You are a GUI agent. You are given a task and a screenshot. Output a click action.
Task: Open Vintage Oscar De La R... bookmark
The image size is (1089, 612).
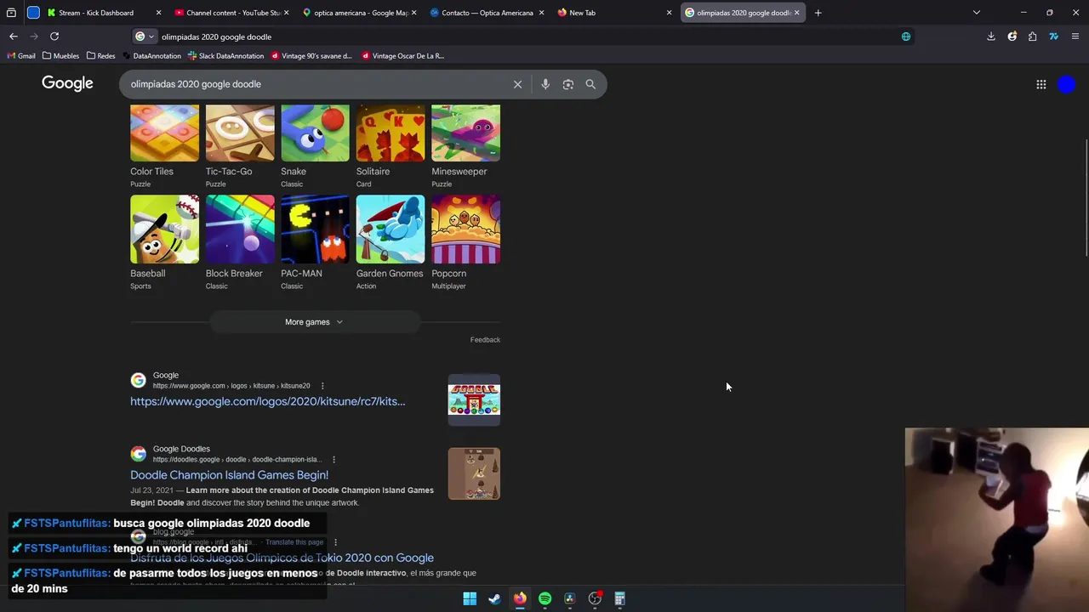pos(403,56)
